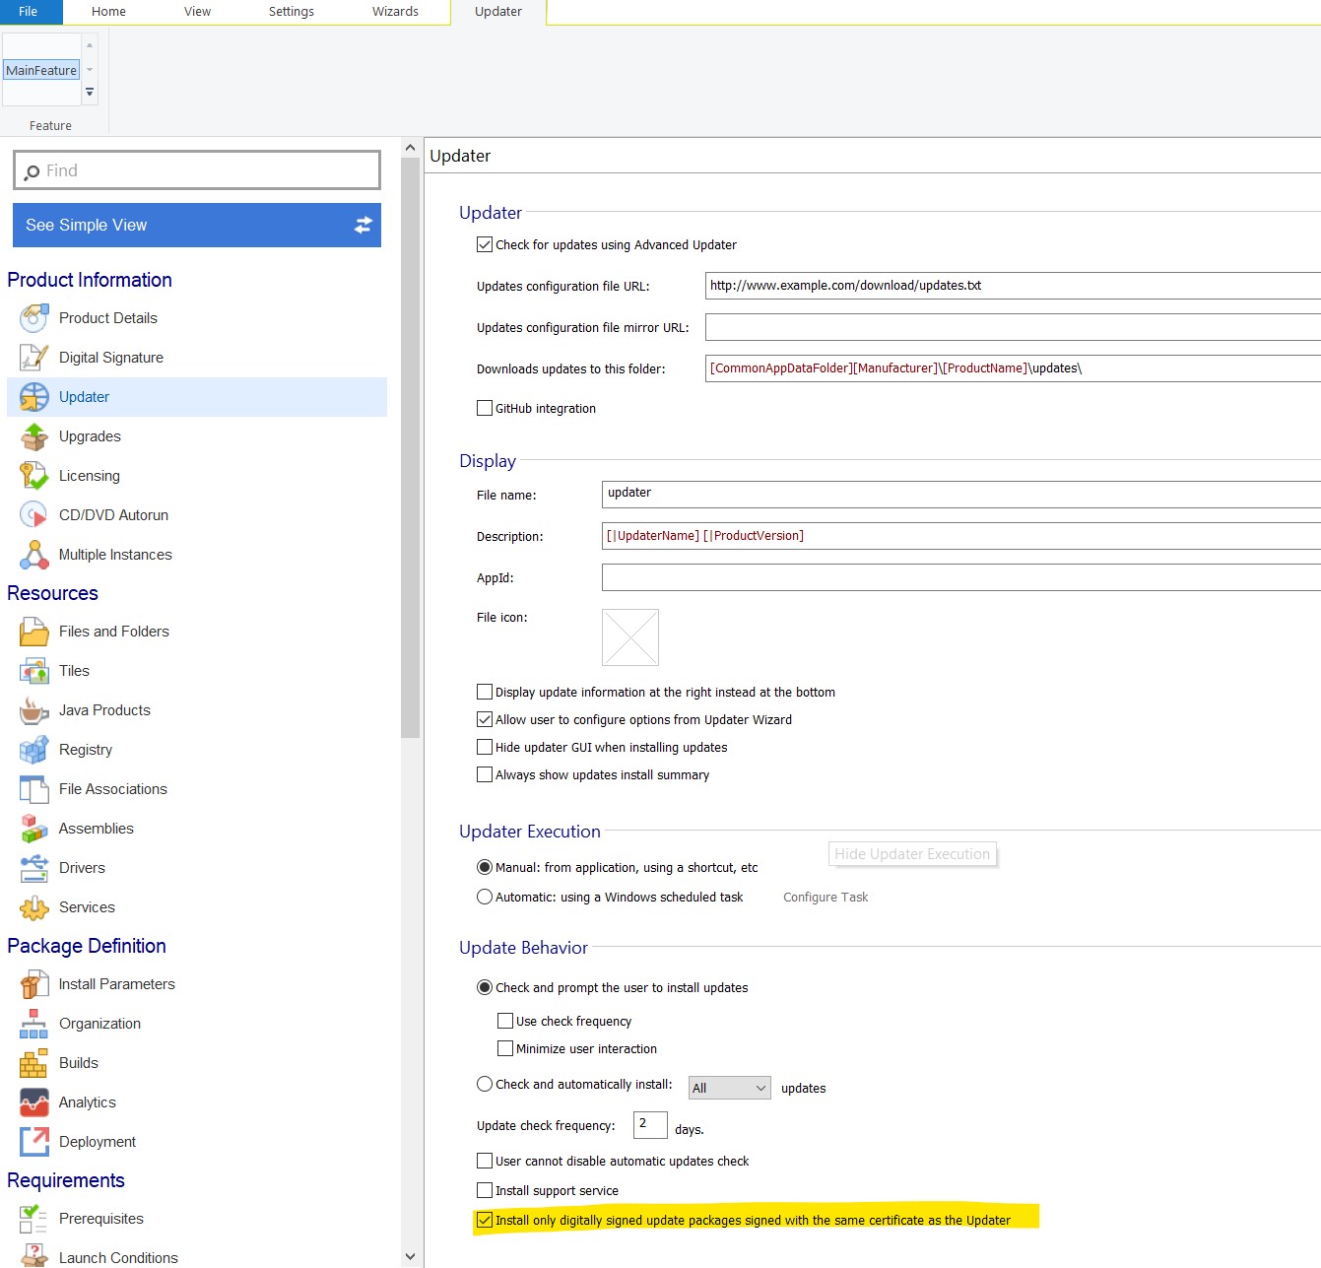This screenshot has height=1268, width=1321.
Task: Expand the Feature gallery dropdown arrow
Action: click(x=90, y=93)
